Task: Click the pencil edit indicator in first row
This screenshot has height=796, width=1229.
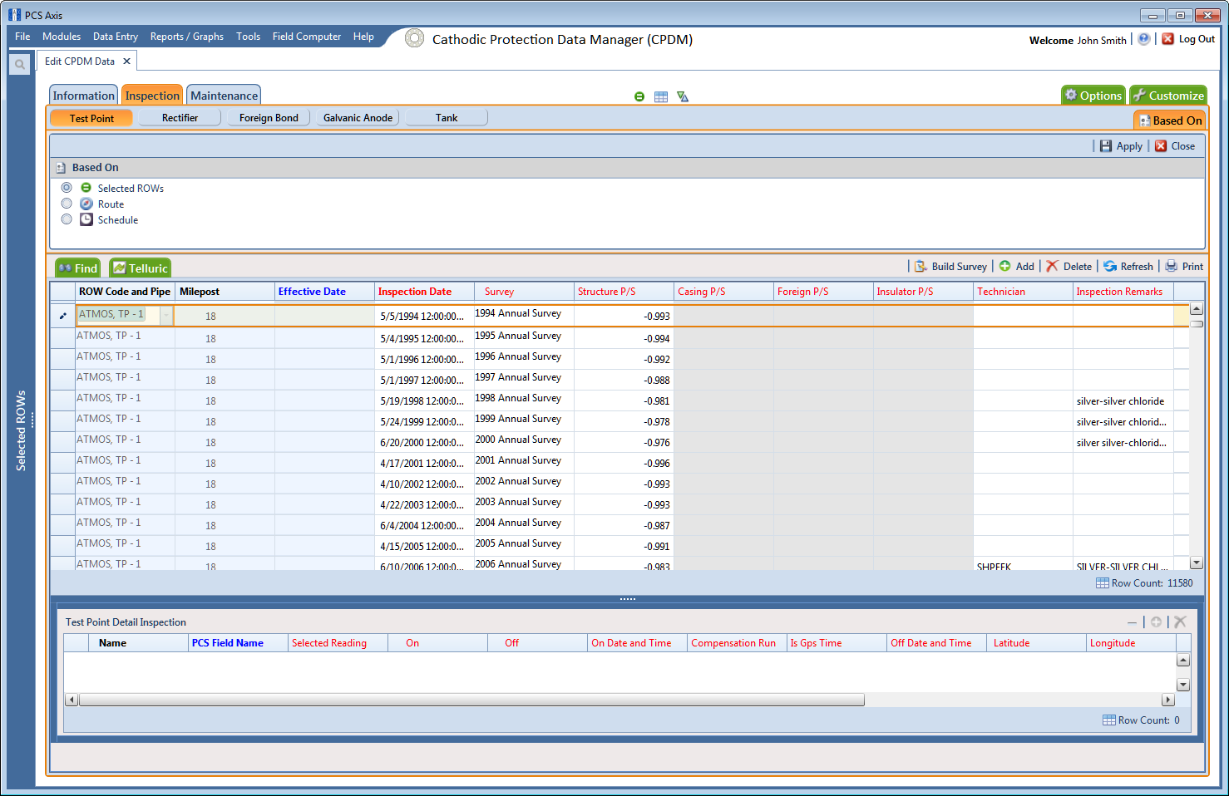Action: coord(62,316)
